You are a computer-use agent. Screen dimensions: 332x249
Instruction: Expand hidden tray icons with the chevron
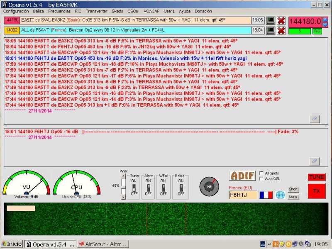(x=269, y=244)
